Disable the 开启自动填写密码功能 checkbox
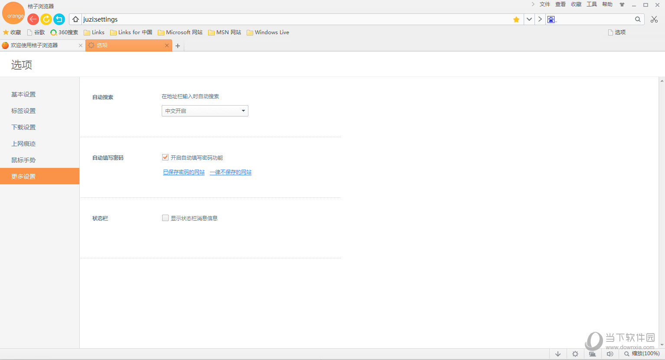Screen dimensions: 665x360 click(165, 157)
